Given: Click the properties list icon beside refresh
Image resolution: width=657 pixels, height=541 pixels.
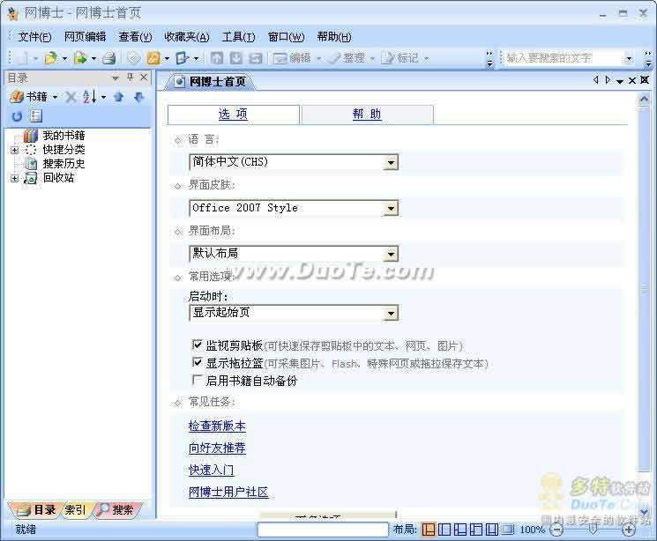Looking at the screenshot, I should tap(36, 116).
